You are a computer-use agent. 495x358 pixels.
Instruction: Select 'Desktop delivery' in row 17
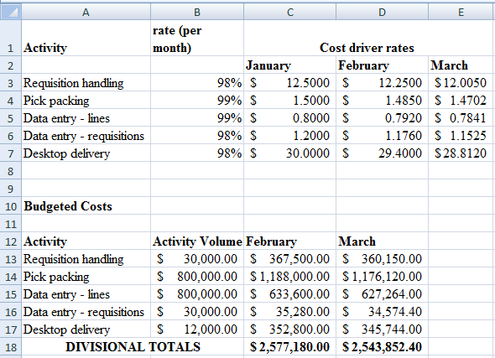(86, 329)
